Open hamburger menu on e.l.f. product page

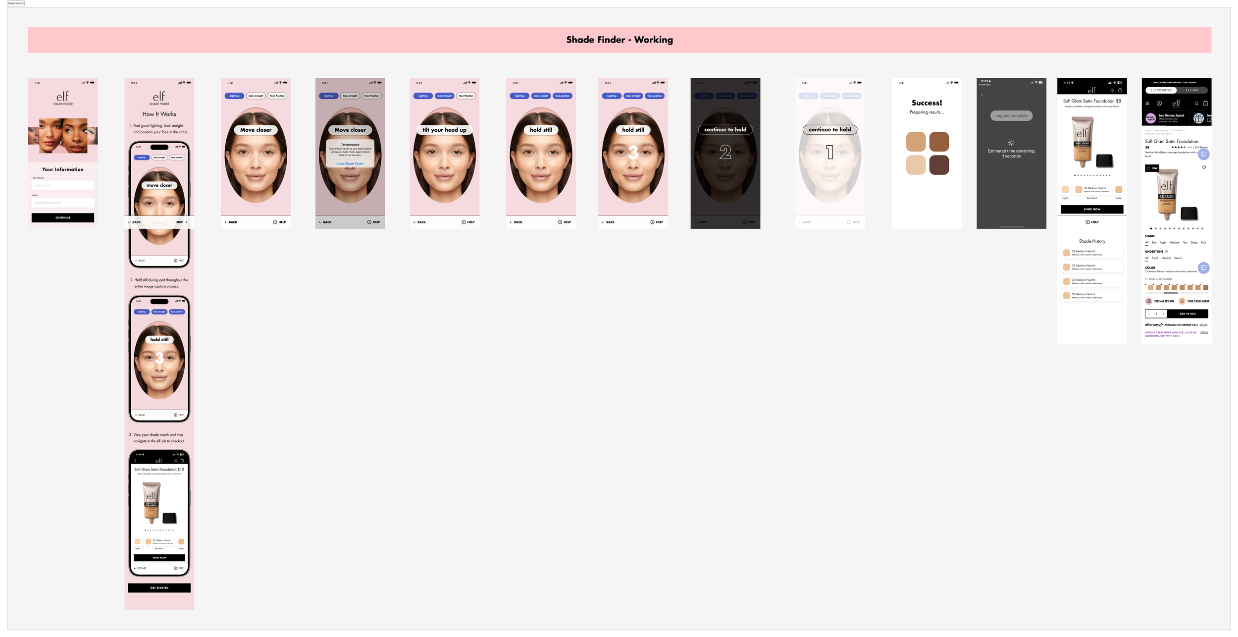1147,104
